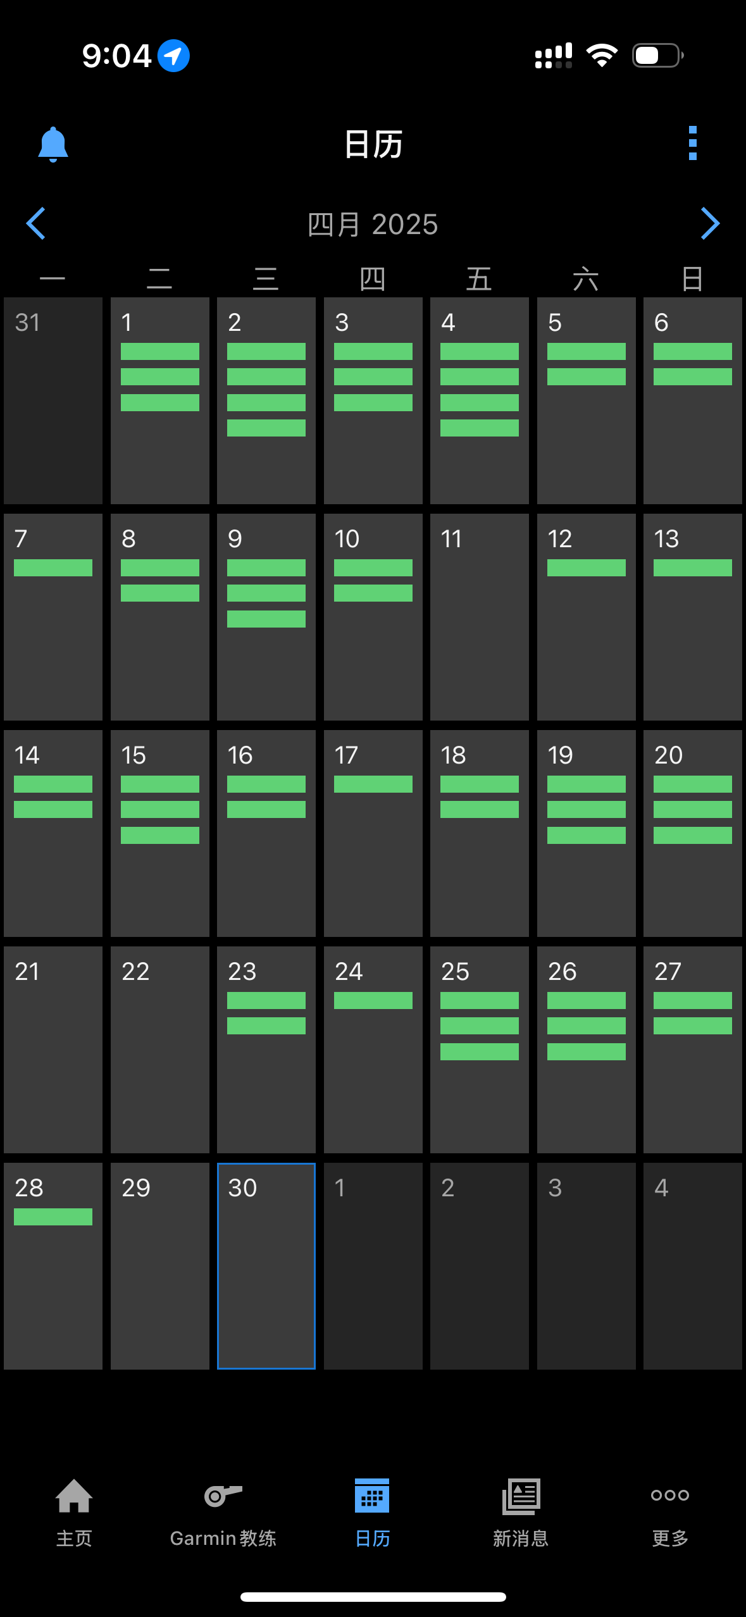Open April 25 day cell

point(480,1050)
